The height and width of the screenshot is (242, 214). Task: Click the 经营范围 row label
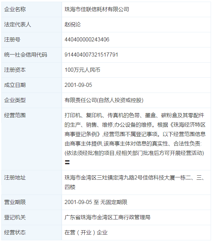point(15,115)
